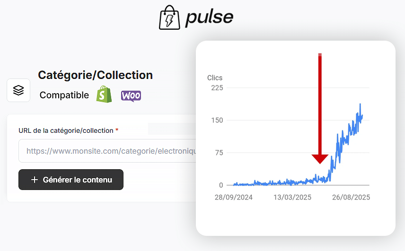
Task: Click the pulse wordmark text
Action: coord(209,17)
